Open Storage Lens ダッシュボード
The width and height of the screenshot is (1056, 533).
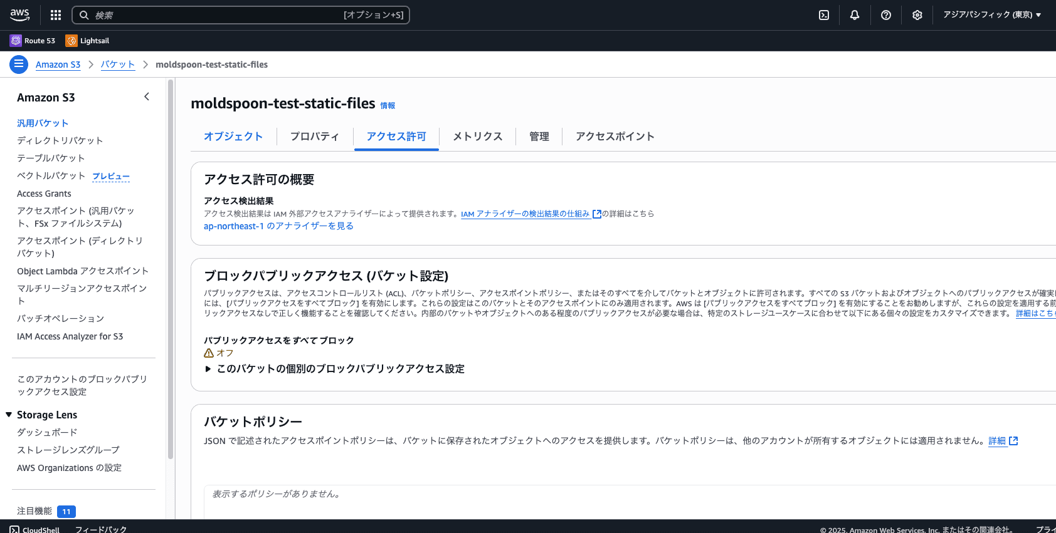[x=47, y=433]
